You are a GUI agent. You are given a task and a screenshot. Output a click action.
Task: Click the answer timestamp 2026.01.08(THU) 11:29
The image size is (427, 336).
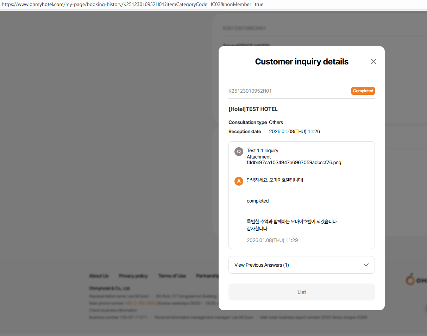272,240
